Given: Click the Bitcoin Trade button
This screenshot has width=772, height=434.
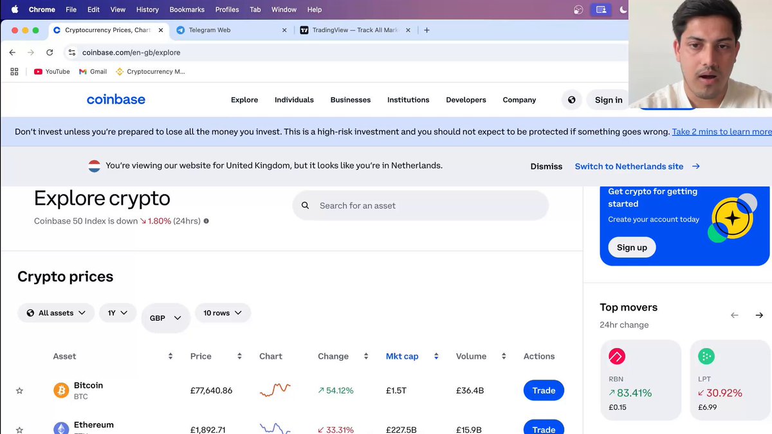Looking at the screenshot, I should (x=544, y=390).
